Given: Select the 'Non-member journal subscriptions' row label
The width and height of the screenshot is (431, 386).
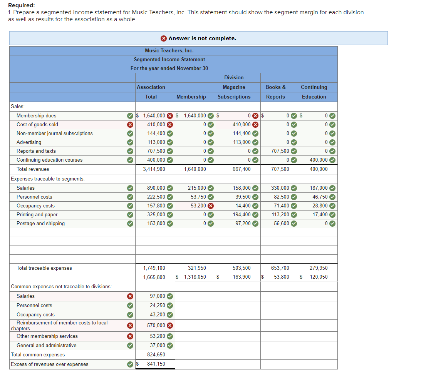Looking at the screenshot, I should click(x=55, y=134).
